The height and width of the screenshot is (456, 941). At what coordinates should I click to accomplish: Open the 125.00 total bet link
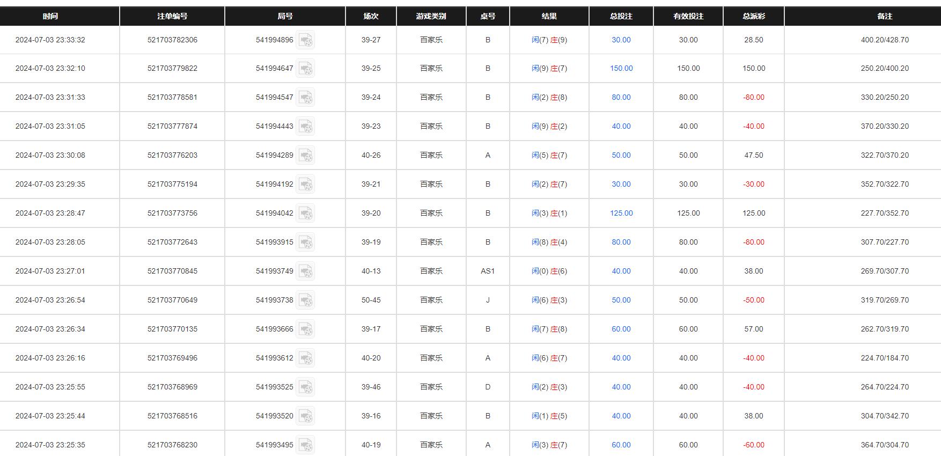[621, 214]
